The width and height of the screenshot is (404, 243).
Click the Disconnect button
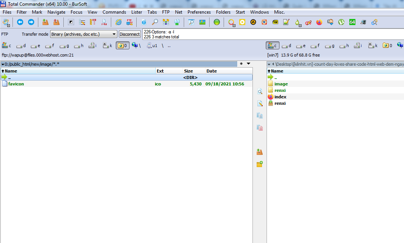click(x=129, y=34)
